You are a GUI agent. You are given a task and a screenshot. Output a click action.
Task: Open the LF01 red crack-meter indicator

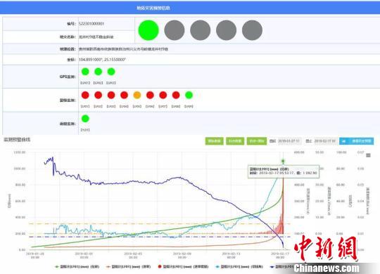pos(85,95)
